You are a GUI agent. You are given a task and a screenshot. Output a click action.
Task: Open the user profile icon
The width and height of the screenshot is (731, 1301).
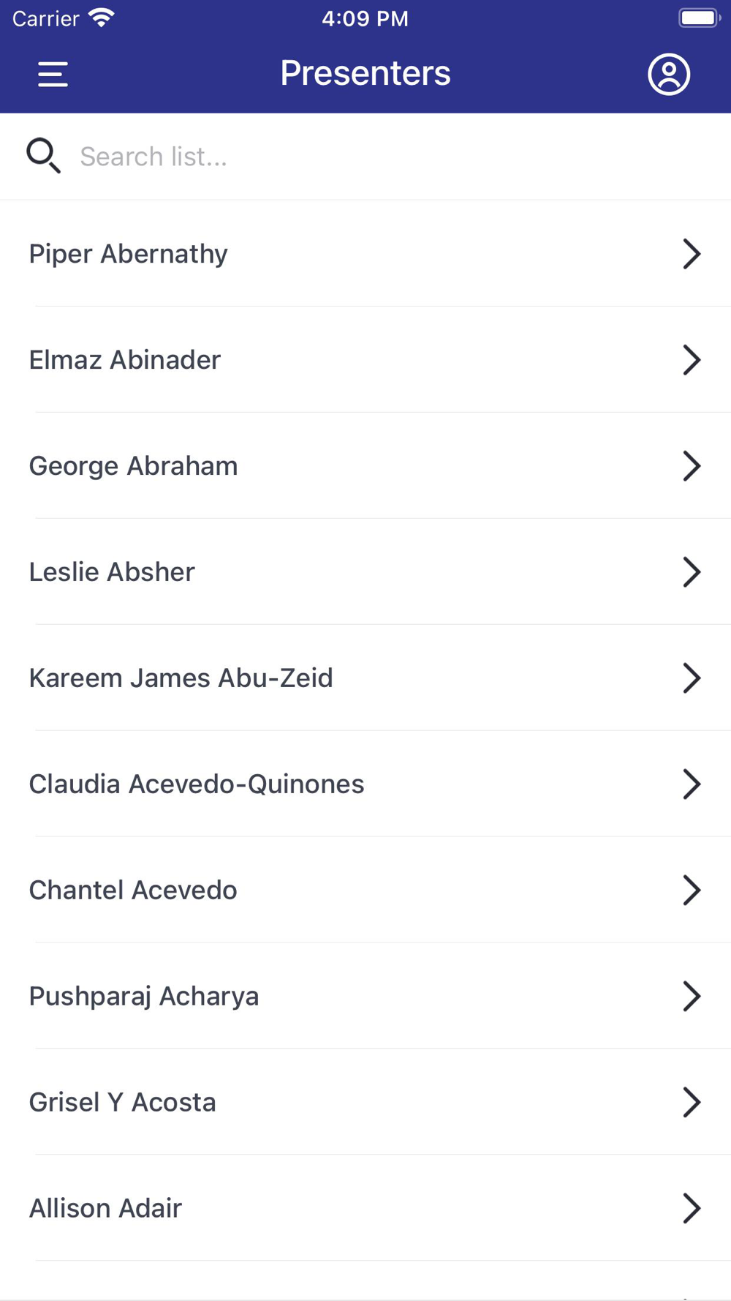(668, 74)
